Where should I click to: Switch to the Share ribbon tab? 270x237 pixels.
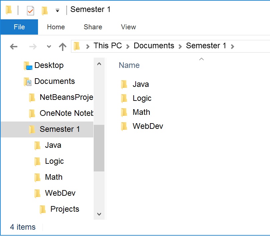pos(92,27)
